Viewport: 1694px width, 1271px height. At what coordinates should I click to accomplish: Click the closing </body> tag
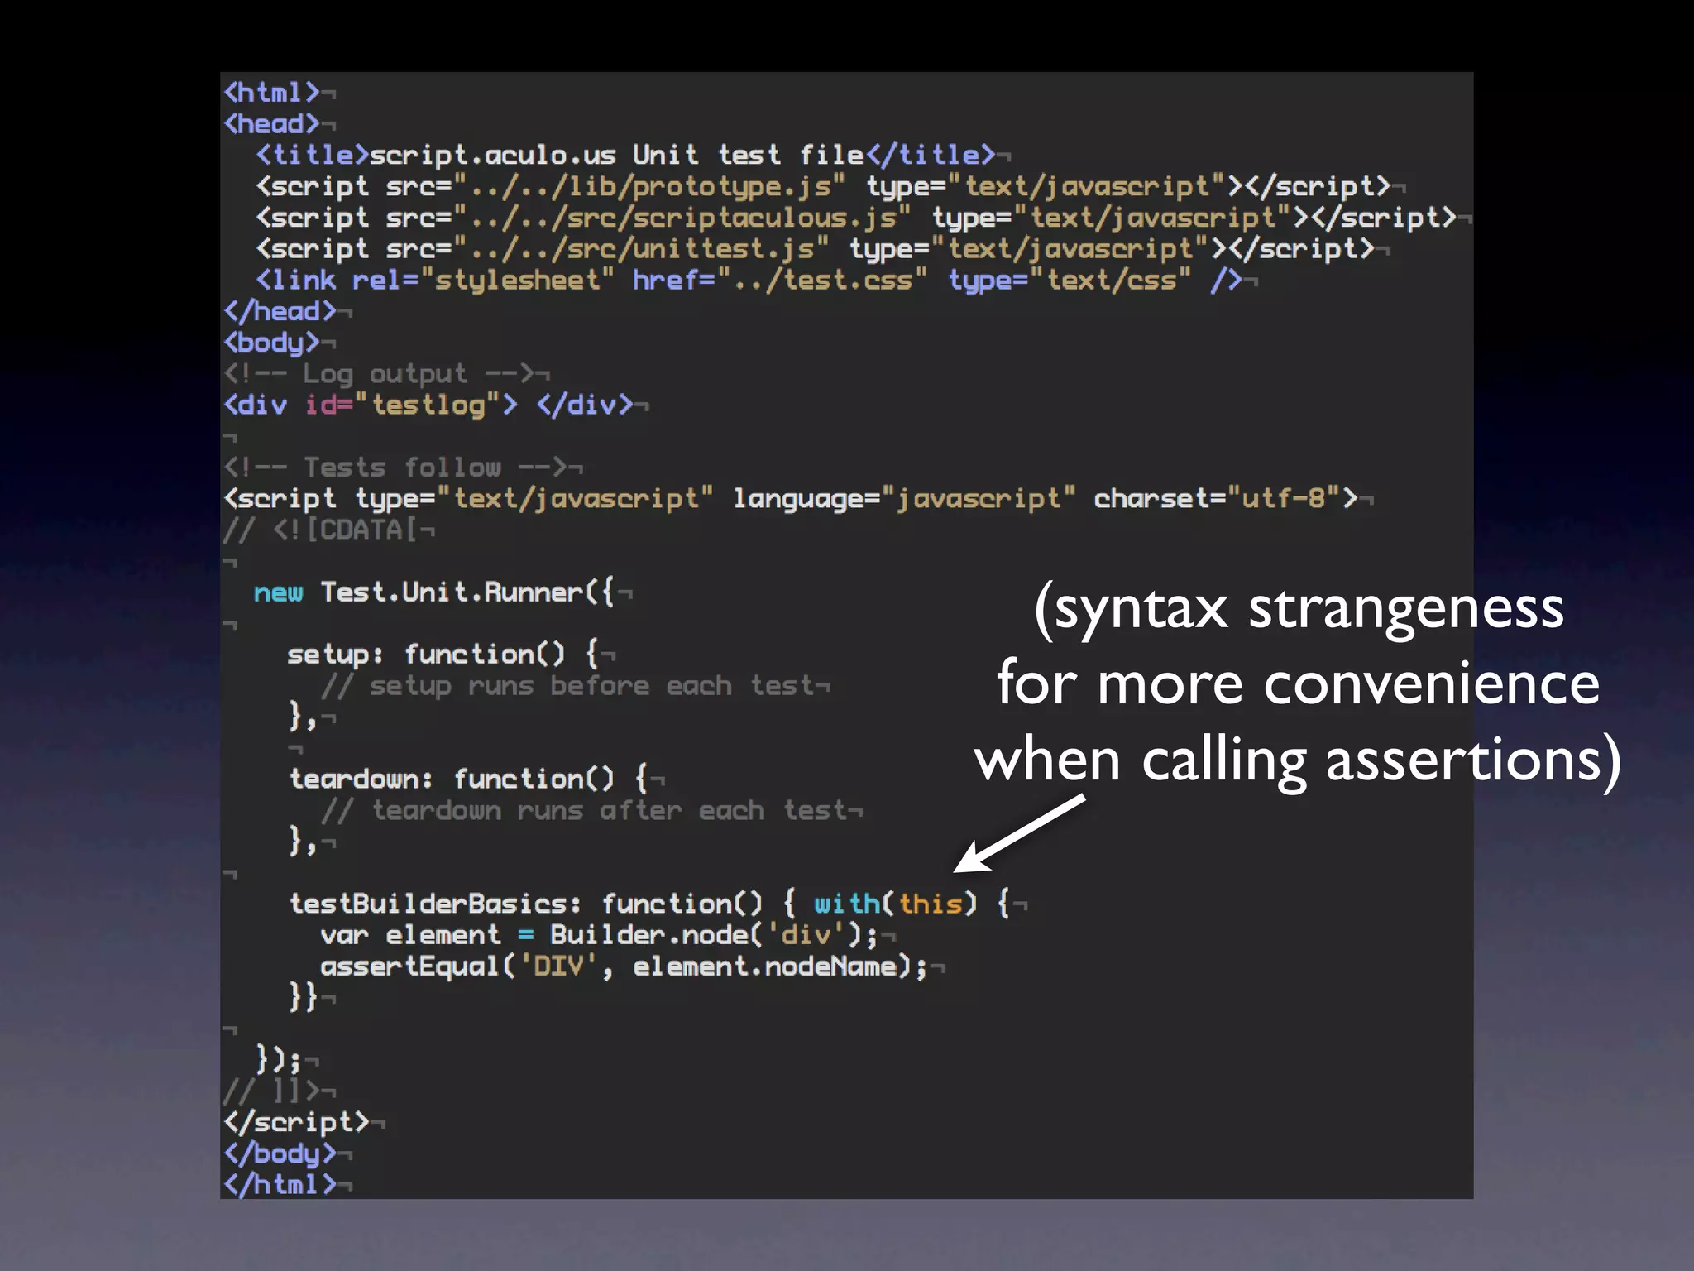(x=280, y=1153)
